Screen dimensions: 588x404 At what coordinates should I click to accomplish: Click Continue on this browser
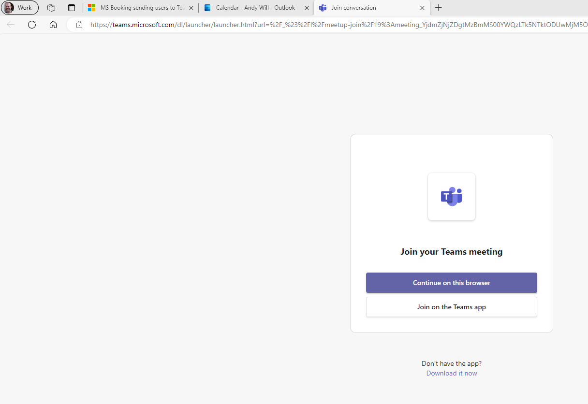pos(452,283)
